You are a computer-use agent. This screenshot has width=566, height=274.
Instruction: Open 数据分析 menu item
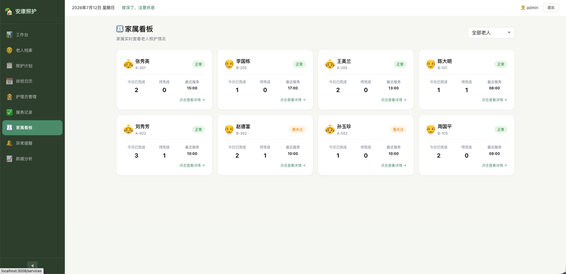32,159
